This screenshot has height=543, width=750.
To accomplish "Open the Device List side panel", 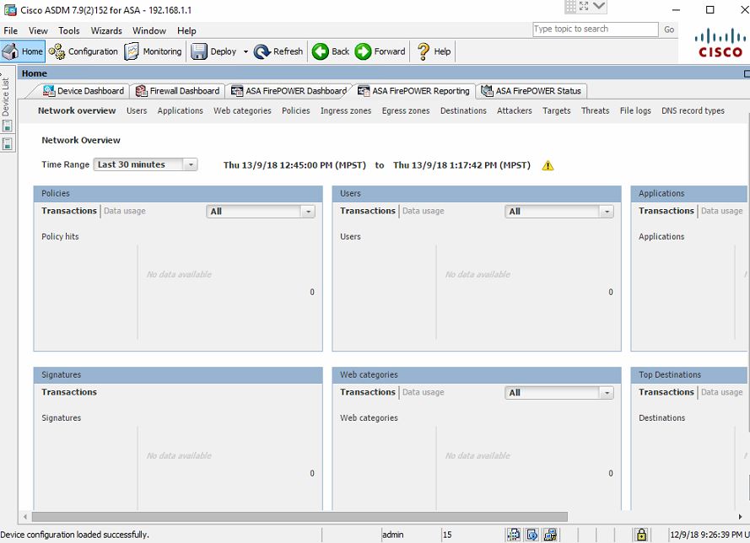I will pyautogui.click(x=5, y=97).
